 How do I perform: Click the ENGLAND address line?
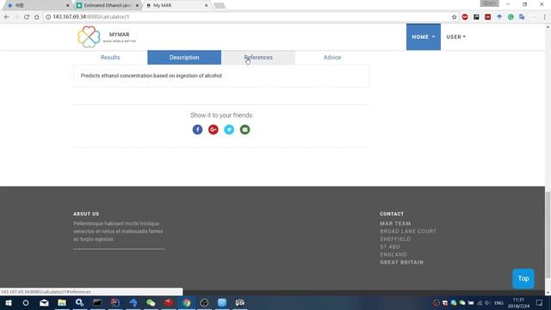pos(393,255)
